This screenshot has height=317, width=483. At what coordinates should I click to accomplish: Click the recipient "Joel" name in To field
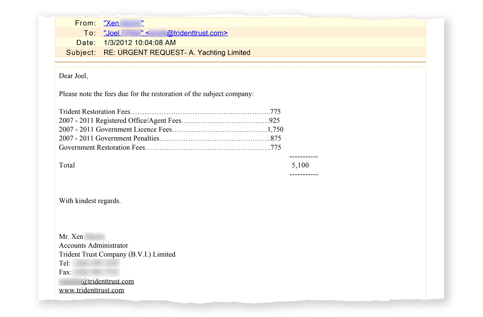[x=112, y=33]
